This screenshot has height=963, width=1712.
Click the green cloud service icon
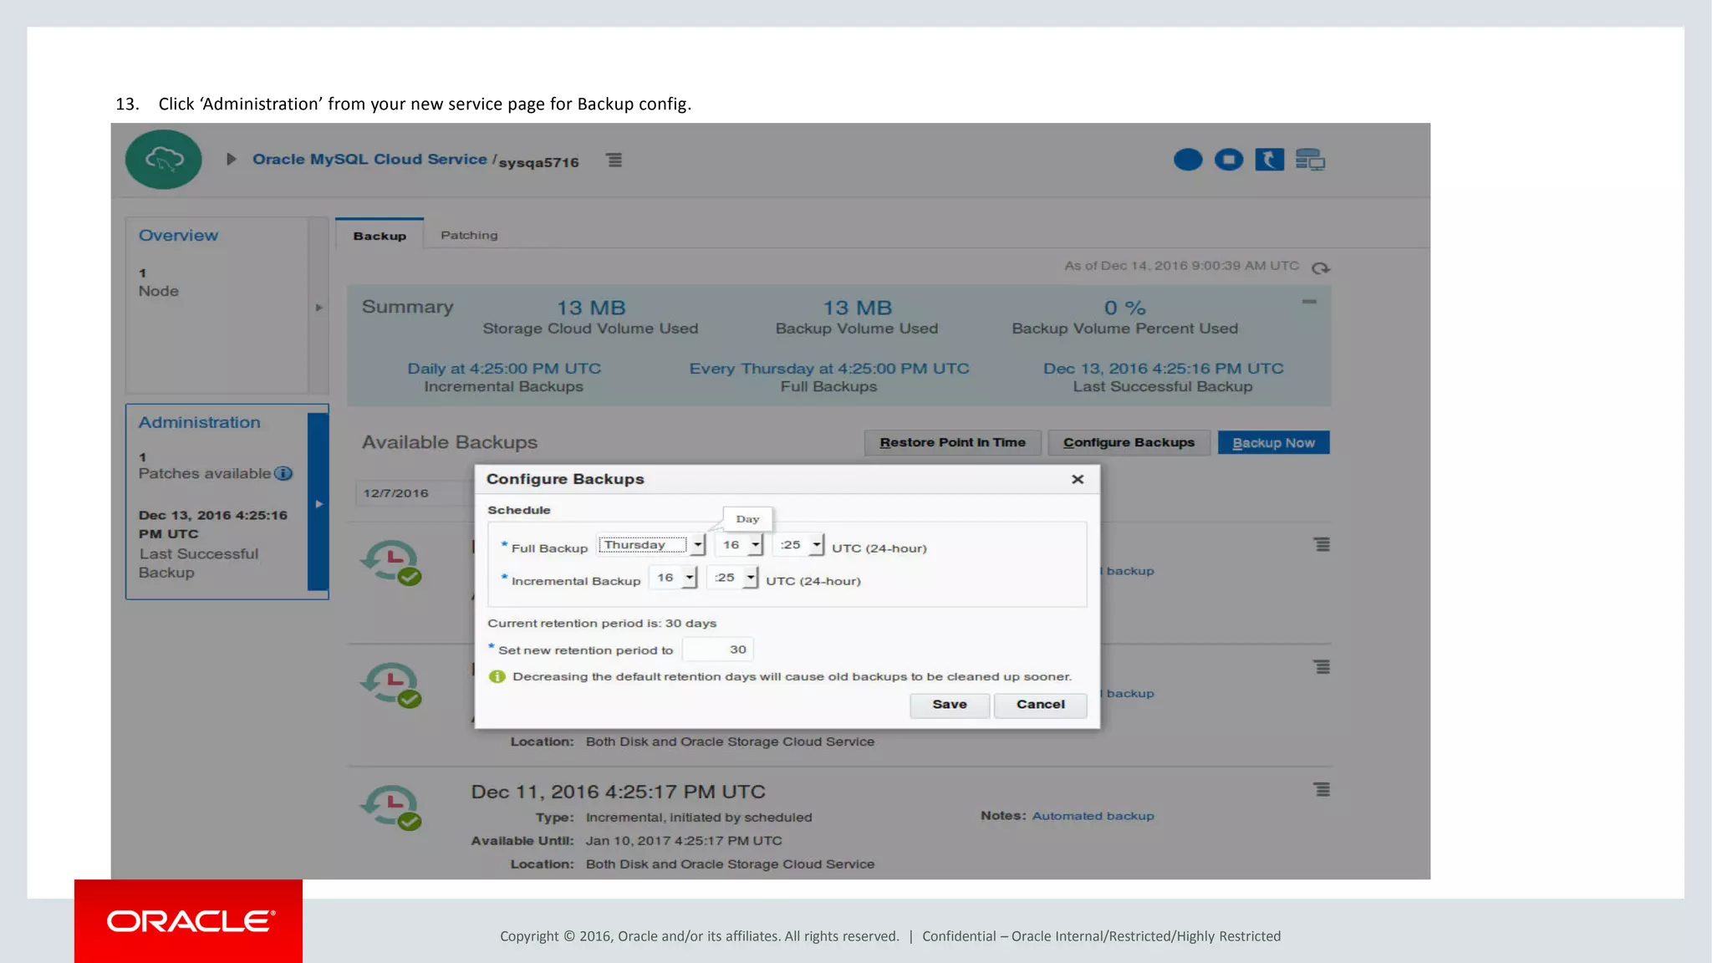[164, 159]
